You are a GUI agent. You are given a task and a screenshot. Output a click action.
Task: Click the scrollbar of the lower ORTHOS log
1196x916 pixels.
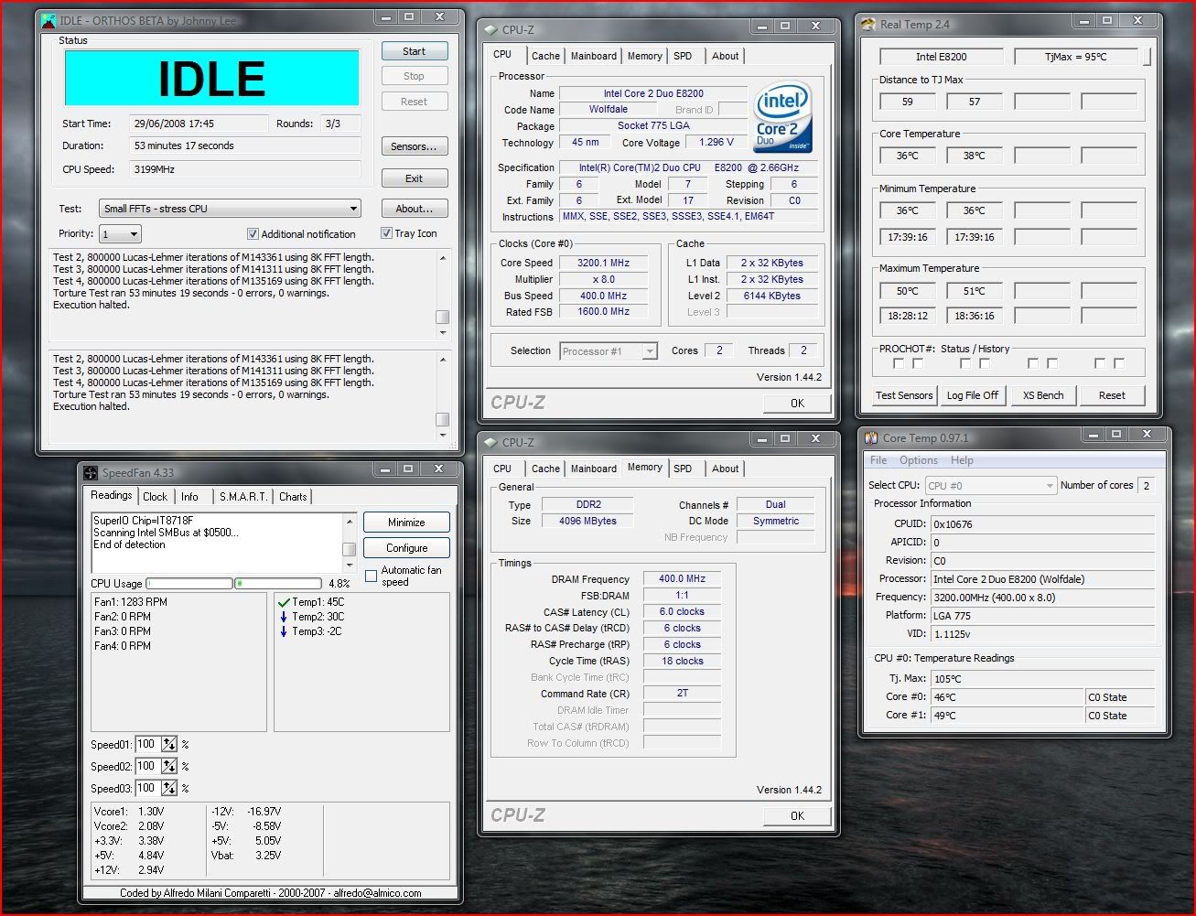(x=443, y=395)
